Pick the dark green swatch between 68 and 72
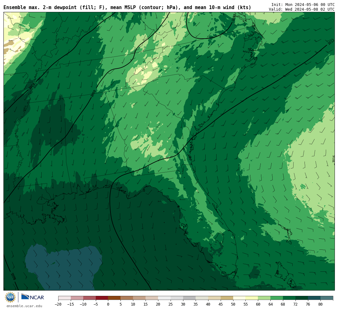338x310 pixels. click(289, 298)
